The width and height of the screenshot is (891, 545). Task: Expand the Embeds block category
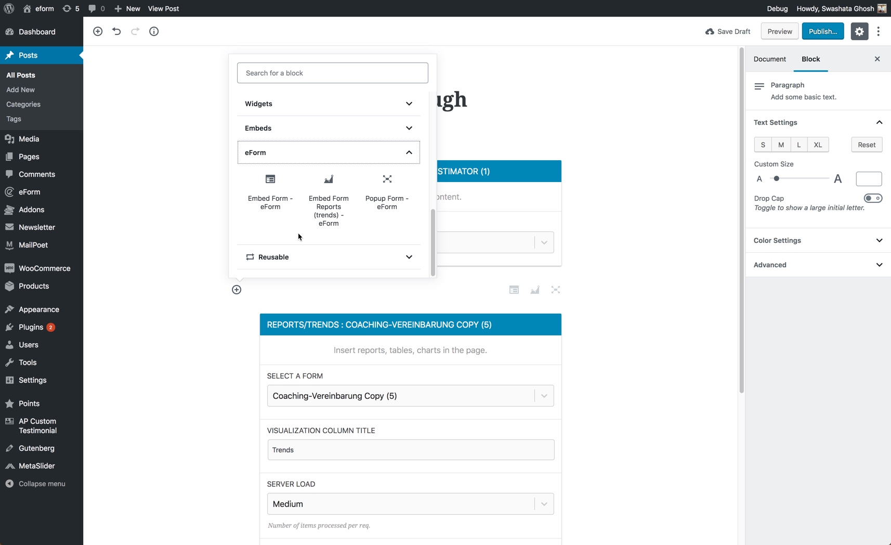pyautogui.click(x=329, y=128)
